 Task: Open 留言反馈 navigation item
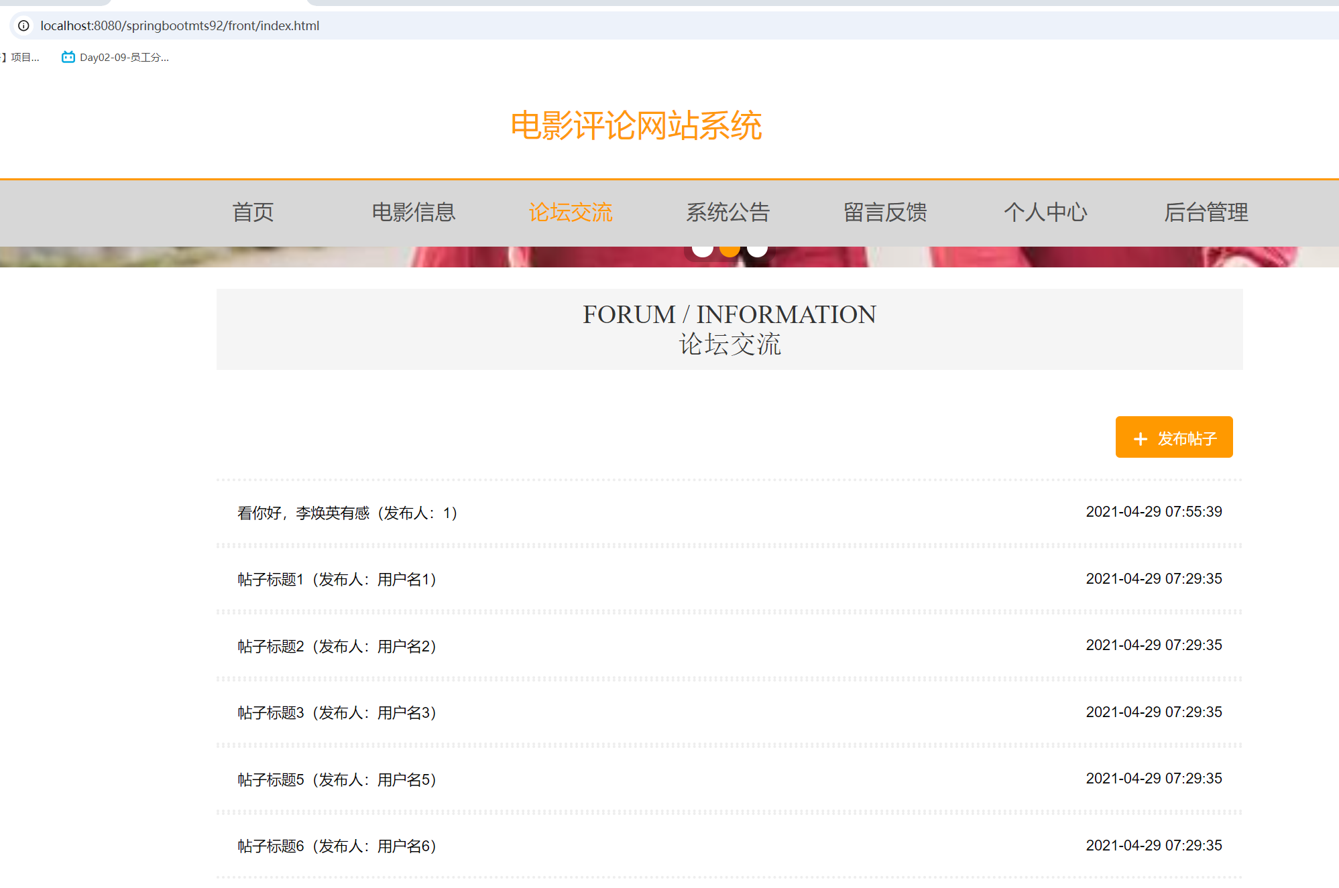click(885, 212)
